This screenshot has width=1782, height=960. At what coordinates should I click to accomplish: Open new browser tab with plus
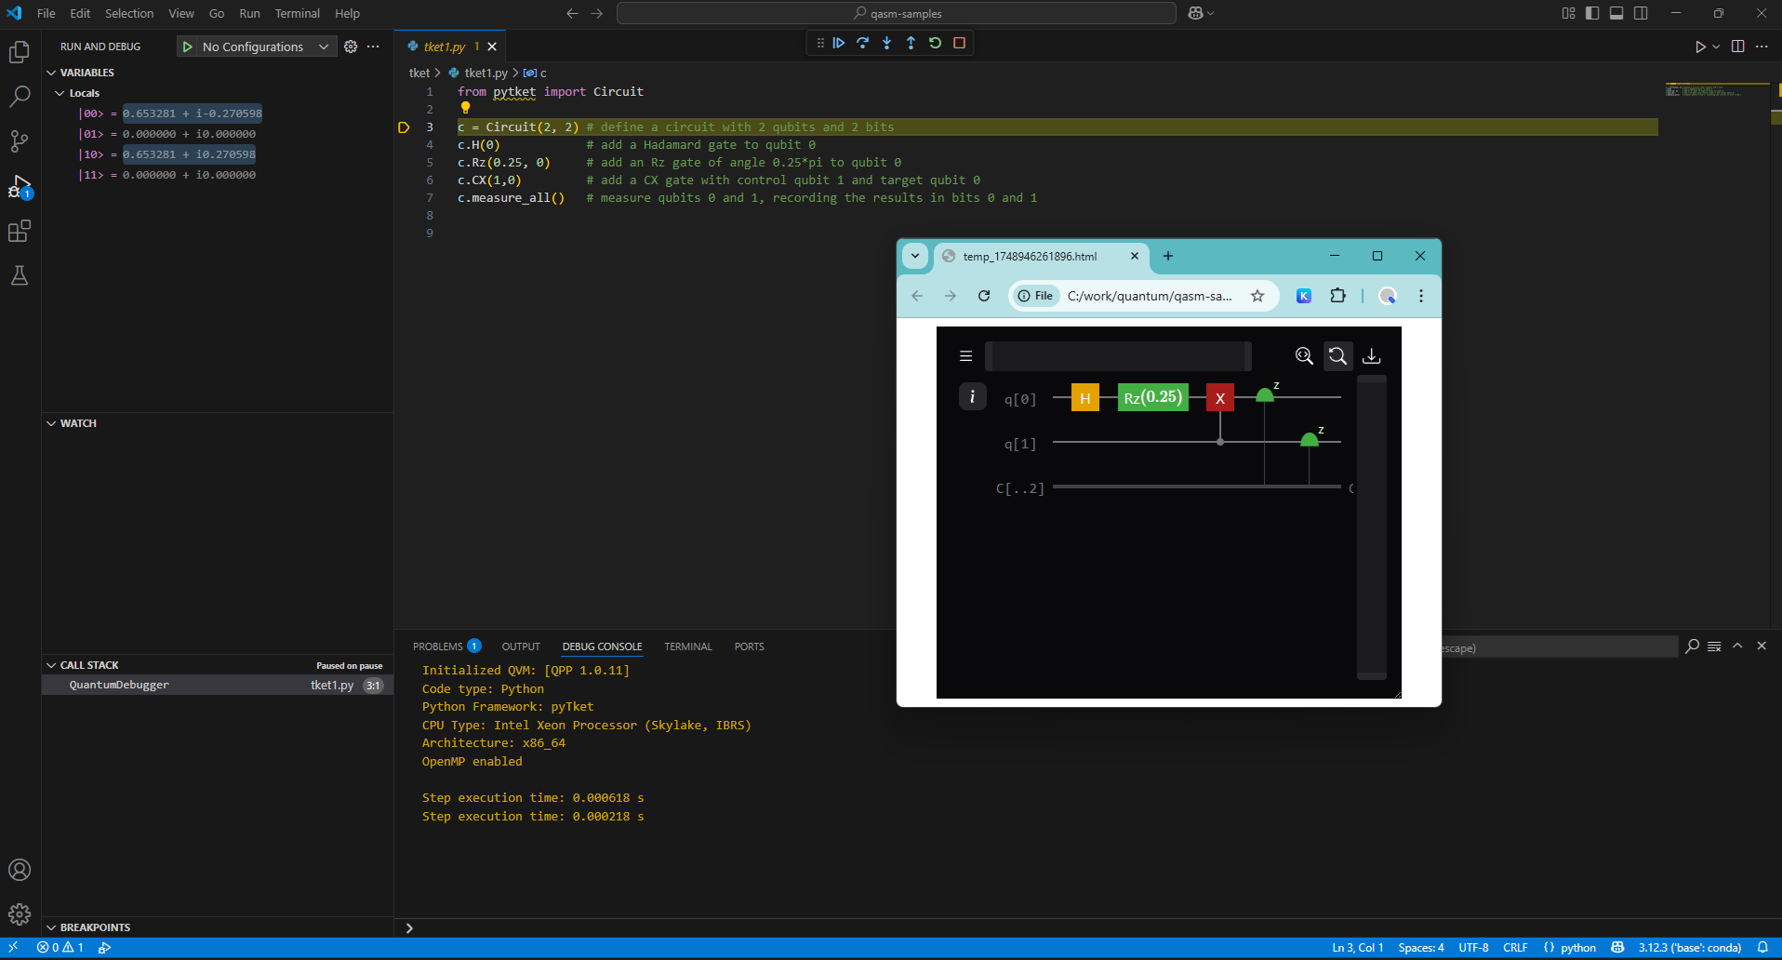[1168, 256]
